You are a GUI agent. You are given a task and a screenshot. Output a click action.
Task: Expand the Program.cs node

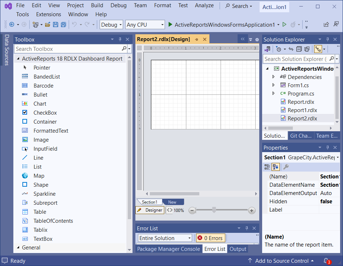pos(273,93)
